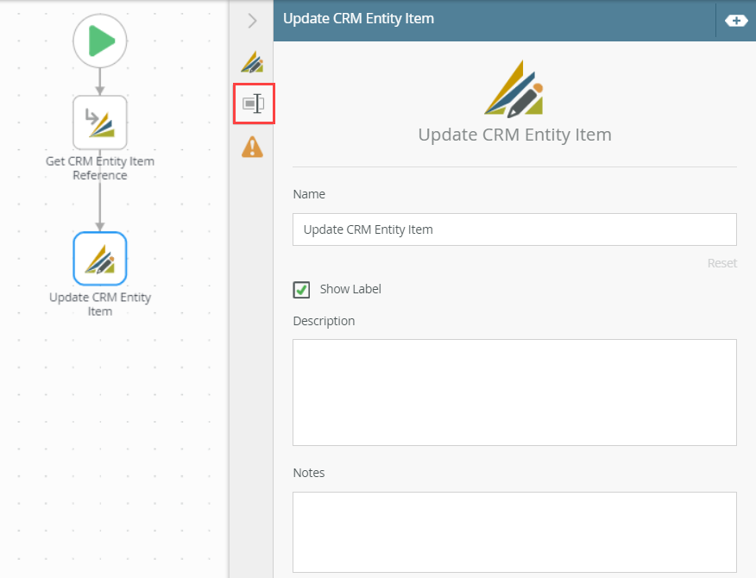
Task: Click inside the Description text area
Action: click(514, 392)
